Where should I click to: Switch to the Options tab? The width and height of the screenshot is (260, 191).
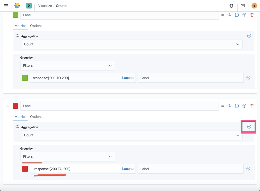[x=36, y=26]
